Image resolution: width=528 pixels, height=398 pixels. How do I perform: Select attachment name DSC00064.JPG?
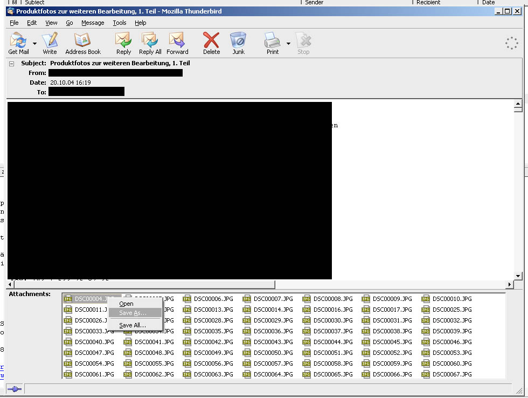(273, 374)
